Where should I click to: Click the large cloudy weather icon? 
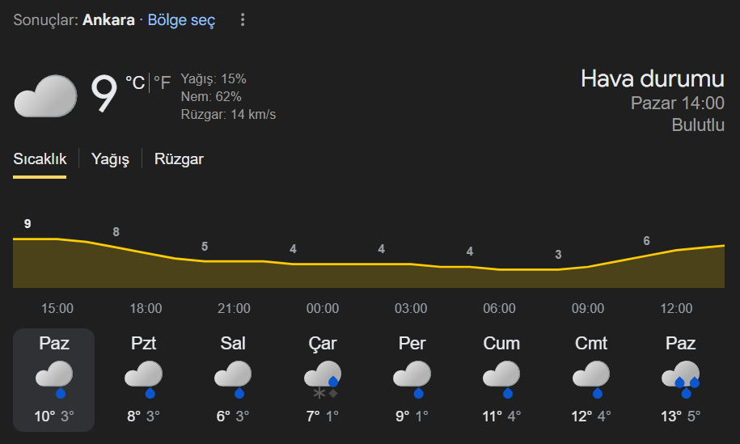[x=45, y=95]
